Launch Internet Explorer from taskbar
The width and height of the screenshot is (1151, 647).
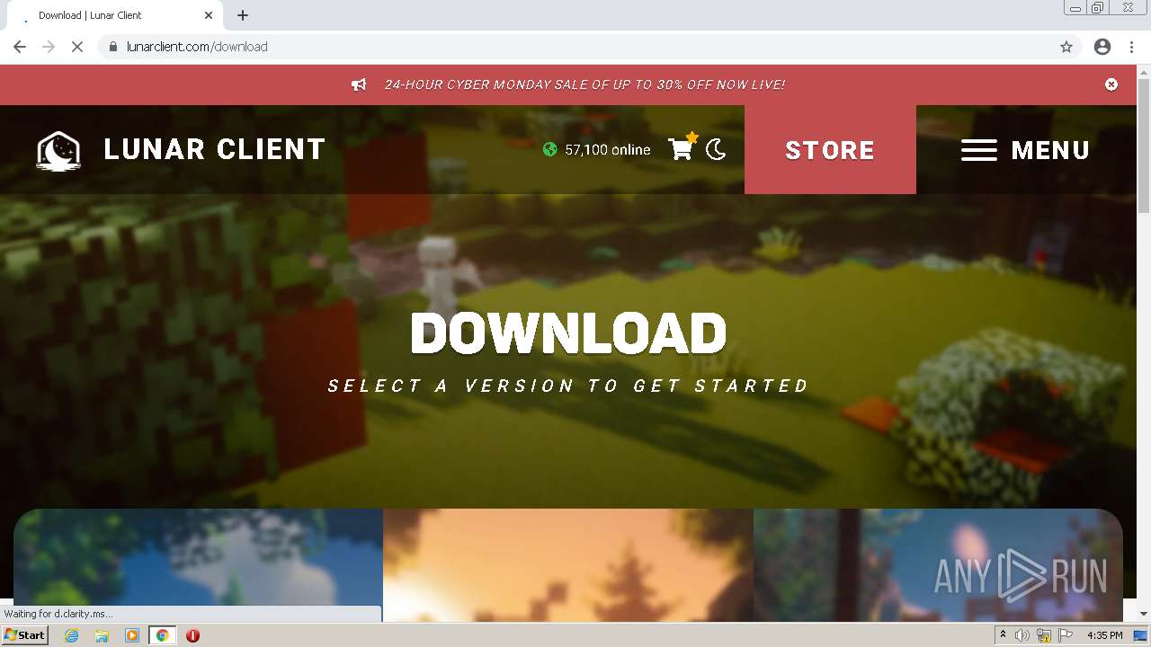click(x=72, y=635)
